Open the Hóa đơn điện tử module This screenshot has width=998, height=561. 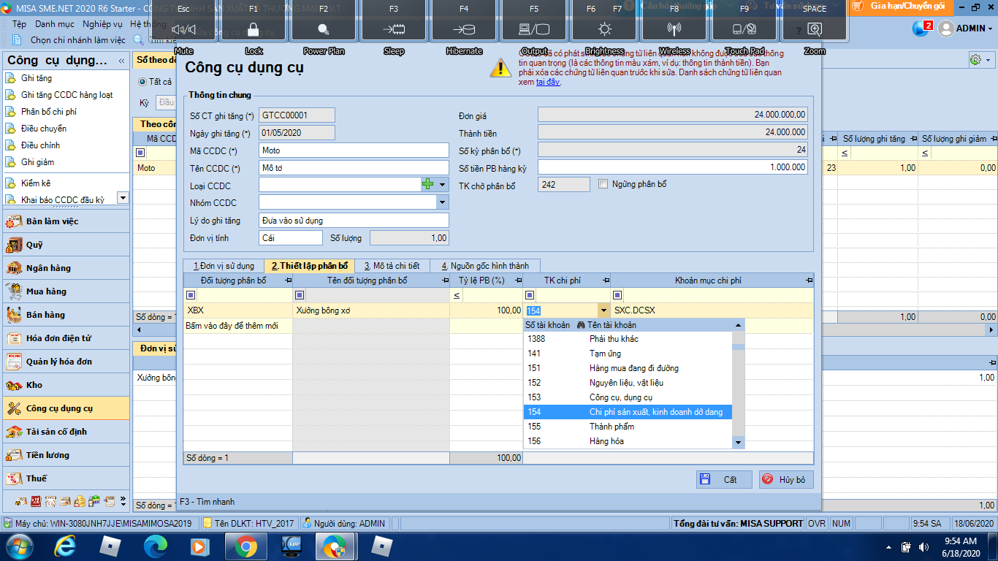(x=58, y=338)
